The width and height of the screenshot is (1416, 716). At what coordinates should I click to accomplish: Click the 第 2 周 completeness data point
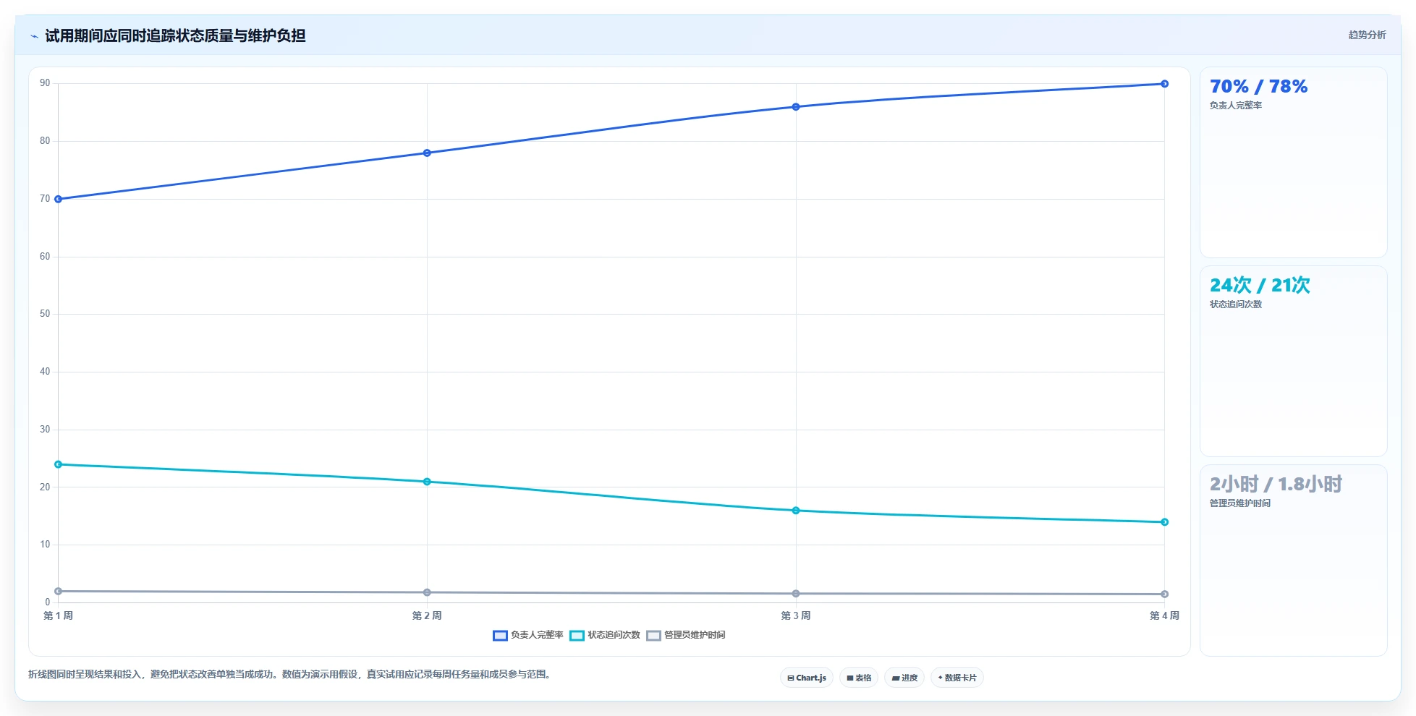(x=427, y=153)
